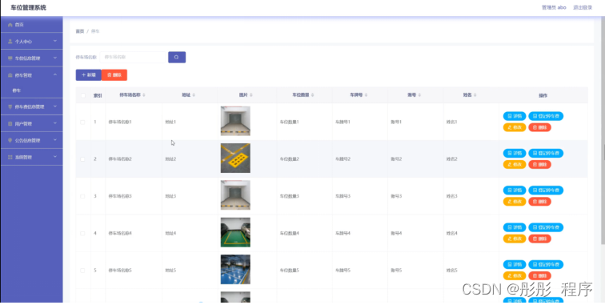Open 详情 for row 停车场名称1
The width and height of the screenshot is (605, 305).
click(x=515, y=116)
